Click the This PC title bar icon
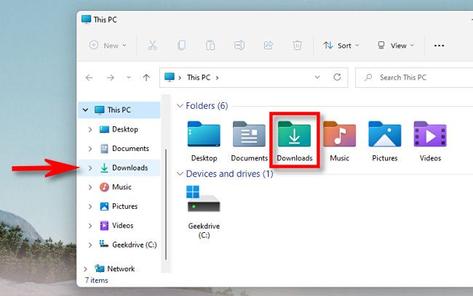This screenshot has width=473, height=296. [86, 20]
